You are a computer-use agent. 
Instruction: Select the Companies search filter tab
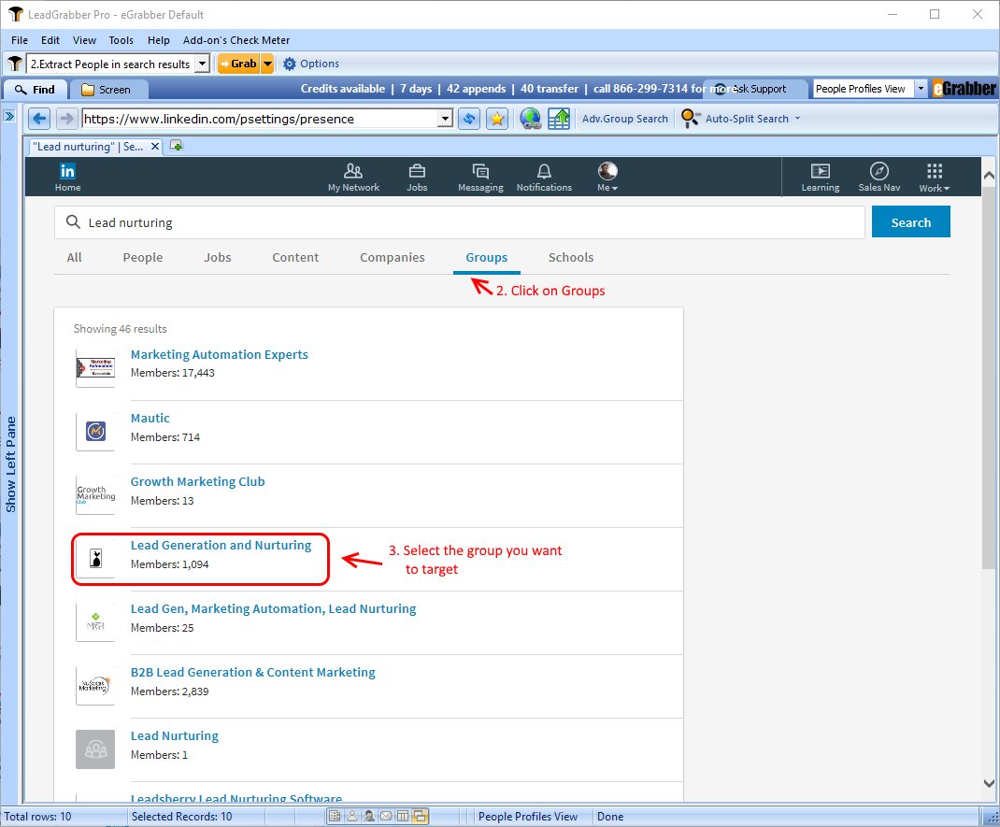tap(393, 258)
